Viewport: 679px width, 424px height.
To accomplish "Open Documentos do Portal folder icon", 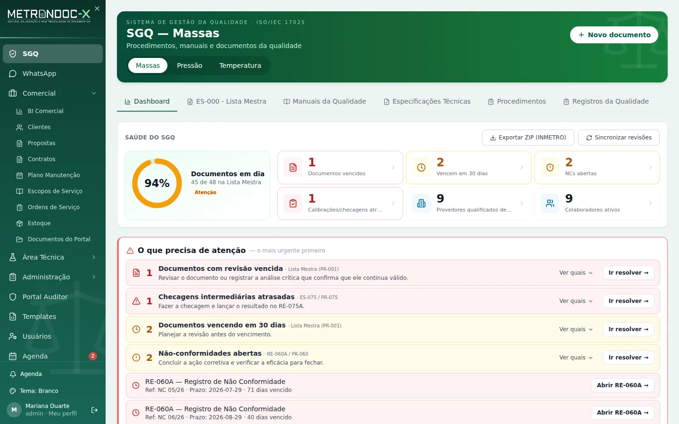I will coord(19,239).
